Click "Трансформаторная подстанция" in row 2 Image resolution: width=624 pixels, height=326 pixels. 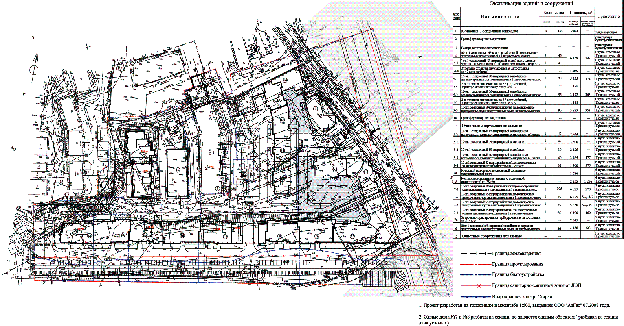click(x=483, y=39)
